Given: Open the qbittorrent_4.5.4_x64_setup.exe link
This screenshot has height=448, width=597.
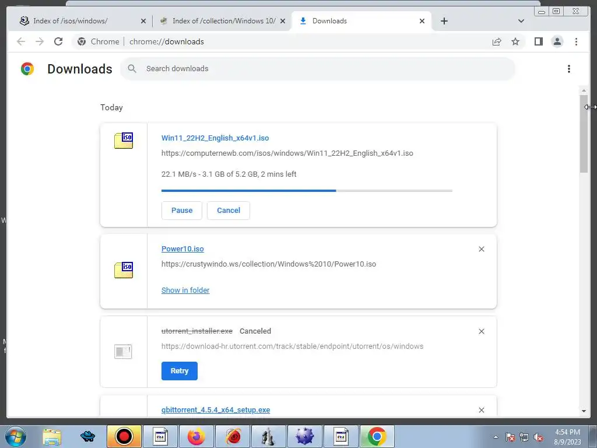Looking at the screenshot, I should (x=216, y=410).
